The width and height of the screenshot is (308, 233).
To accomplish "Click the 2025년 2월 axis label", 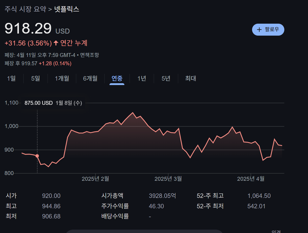I will point(95,179).
